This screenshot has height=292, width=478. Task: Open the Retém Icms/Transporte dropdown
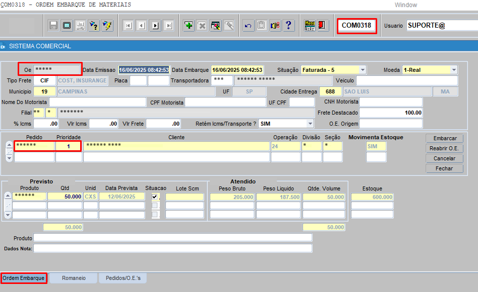310,124
